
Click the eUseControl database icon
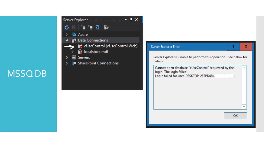pos(80,46)
